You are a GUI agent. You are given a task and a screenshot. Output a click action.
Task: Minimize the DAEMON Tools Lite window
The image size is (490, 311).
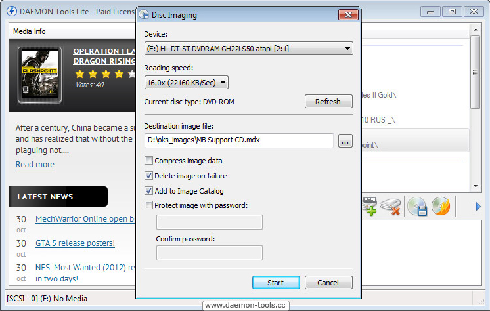[430, 12]
